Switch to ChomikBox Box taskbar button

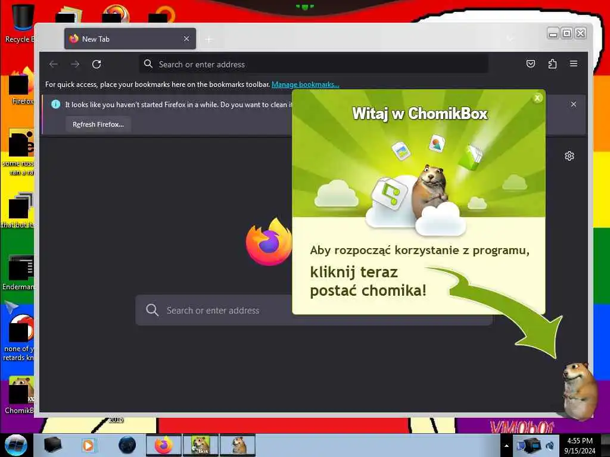tap(201, 445)
